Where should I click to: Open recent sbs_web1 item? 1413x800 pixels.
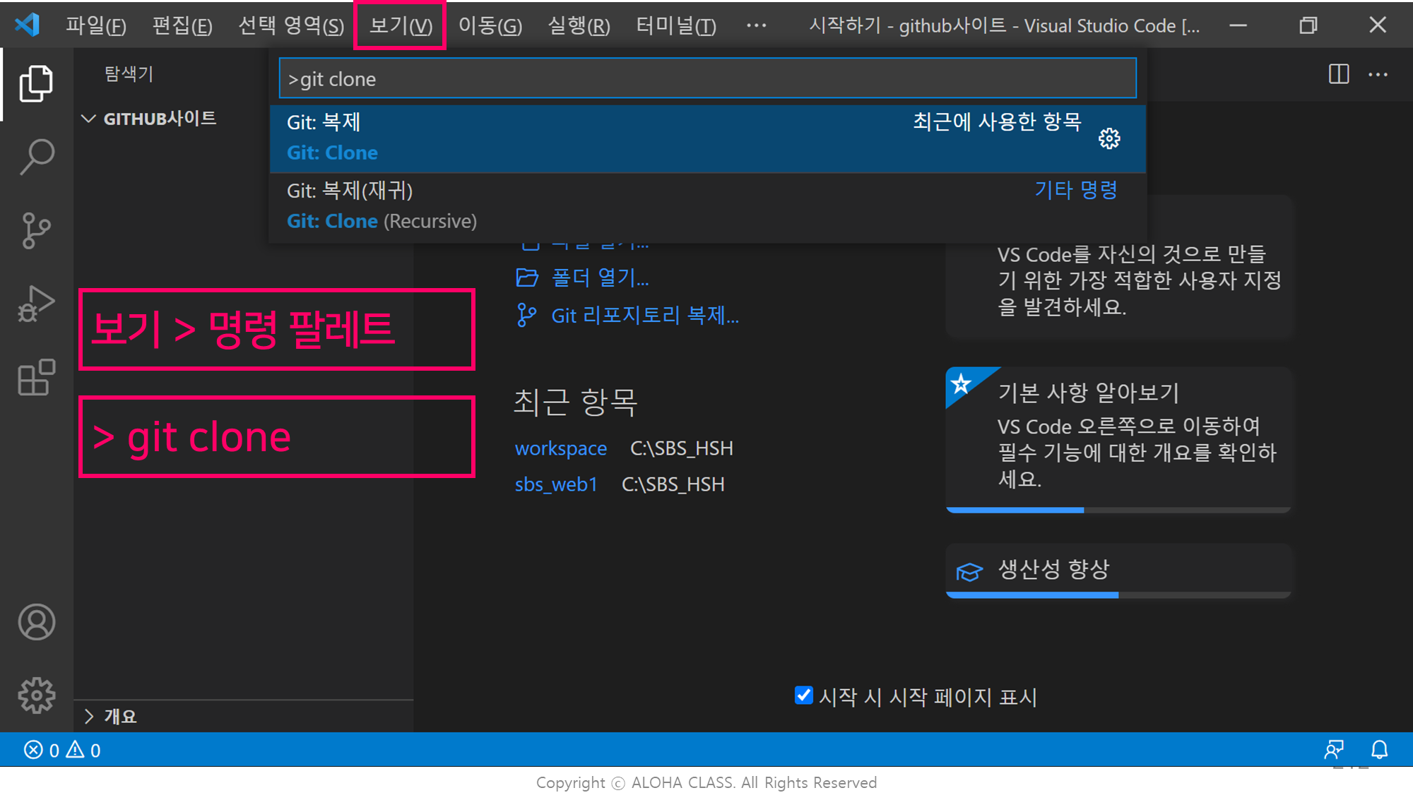point(557,484)
